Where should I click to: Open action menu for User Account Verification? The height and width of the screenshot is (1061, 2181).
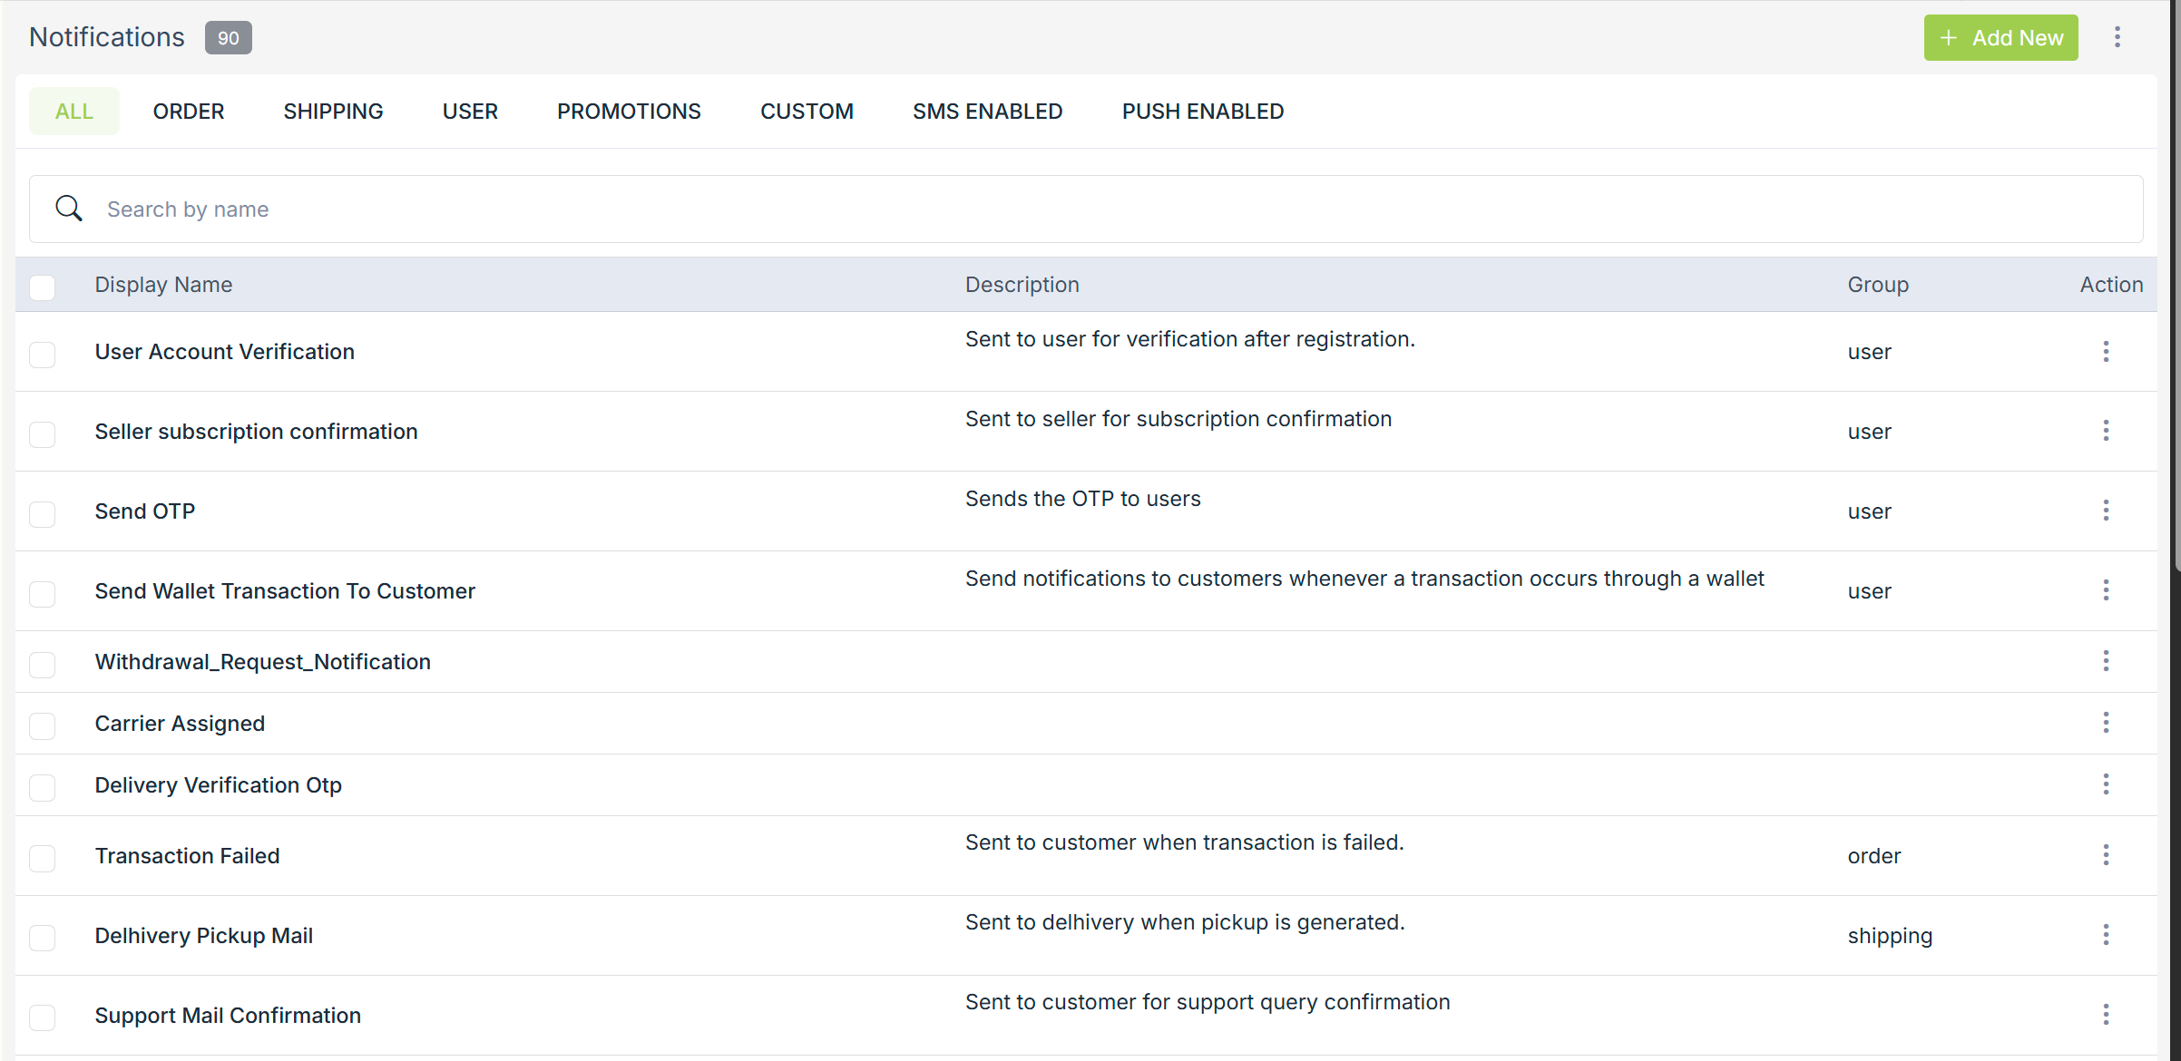pos(2105,352)
